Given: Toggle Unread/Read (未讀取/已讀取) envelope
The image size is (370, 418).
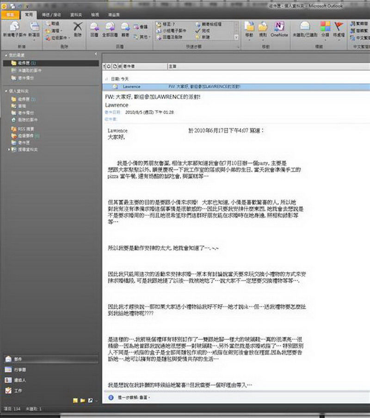Looking at the screenshot, I should click(305, 26).
